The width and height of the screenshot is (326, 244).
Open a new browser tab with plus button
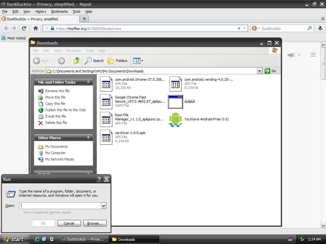click(x=84, y=19)
